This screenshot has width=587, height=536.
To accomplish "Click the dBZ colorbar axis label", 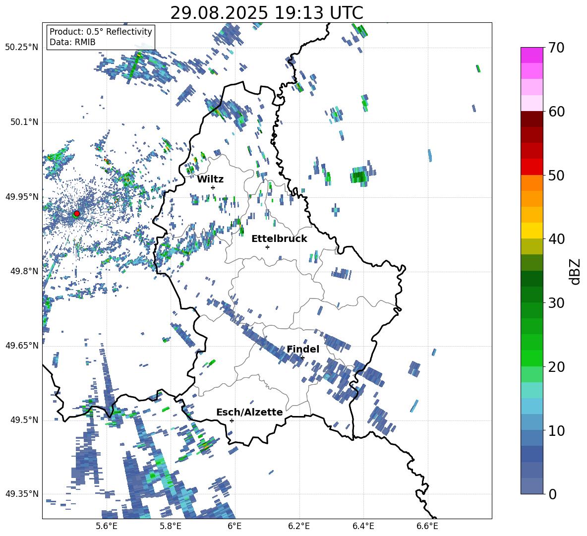I will pos(576,271).
